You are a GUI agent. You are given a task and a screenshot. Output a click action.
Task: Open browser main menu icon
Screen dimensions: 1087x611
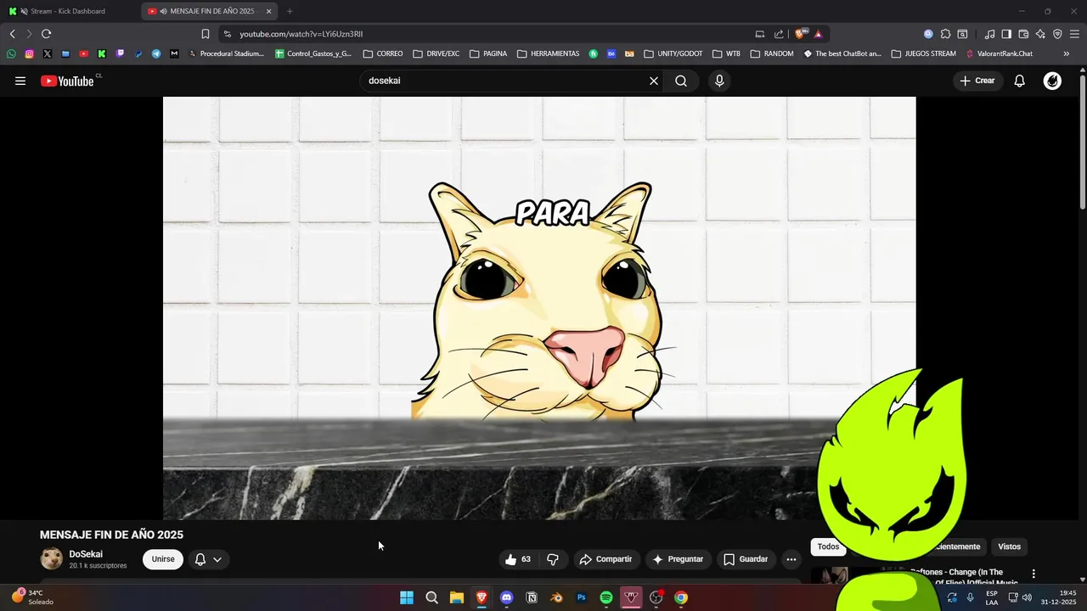[x=1074, y=34]
